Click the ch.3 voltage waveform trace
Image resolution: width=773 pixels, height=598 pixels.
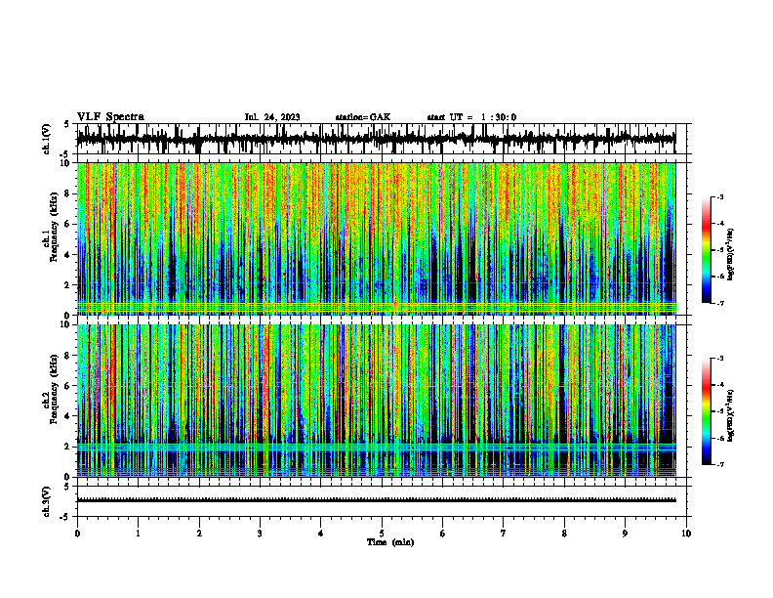click(x=377, y=500)
